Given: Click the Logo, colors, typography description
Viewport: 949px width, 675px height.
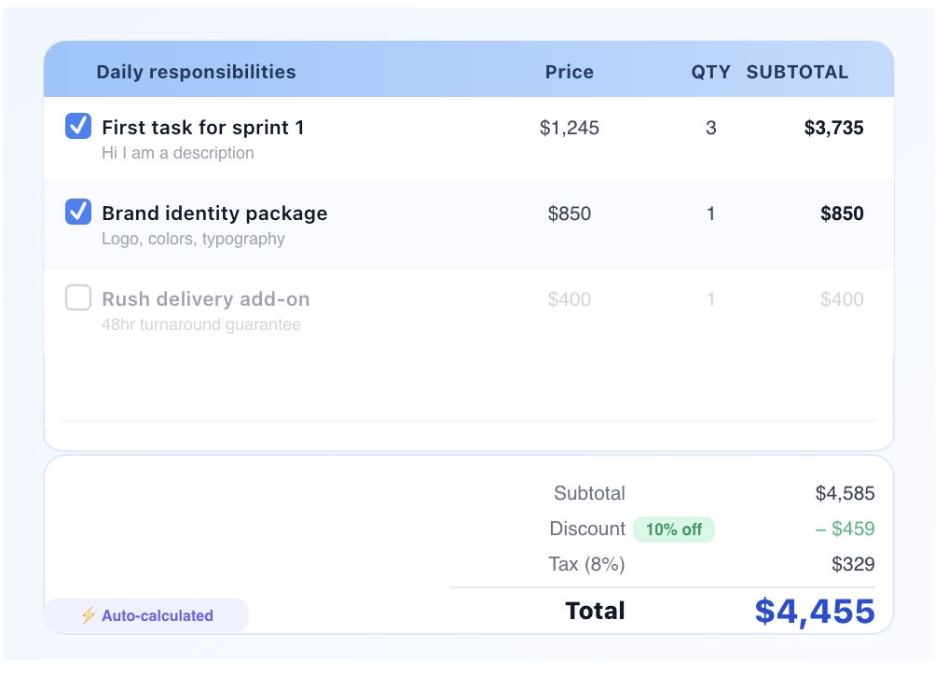Looking at the screenshot, I should click(x=193, y=239).
